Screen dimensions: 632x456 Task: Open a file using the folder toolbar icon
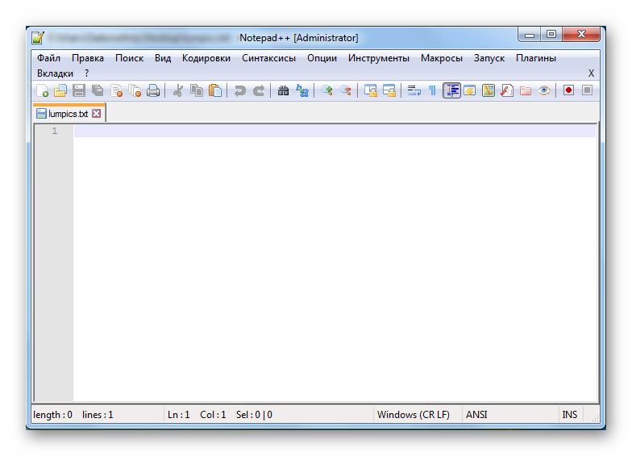coord(60,90)
